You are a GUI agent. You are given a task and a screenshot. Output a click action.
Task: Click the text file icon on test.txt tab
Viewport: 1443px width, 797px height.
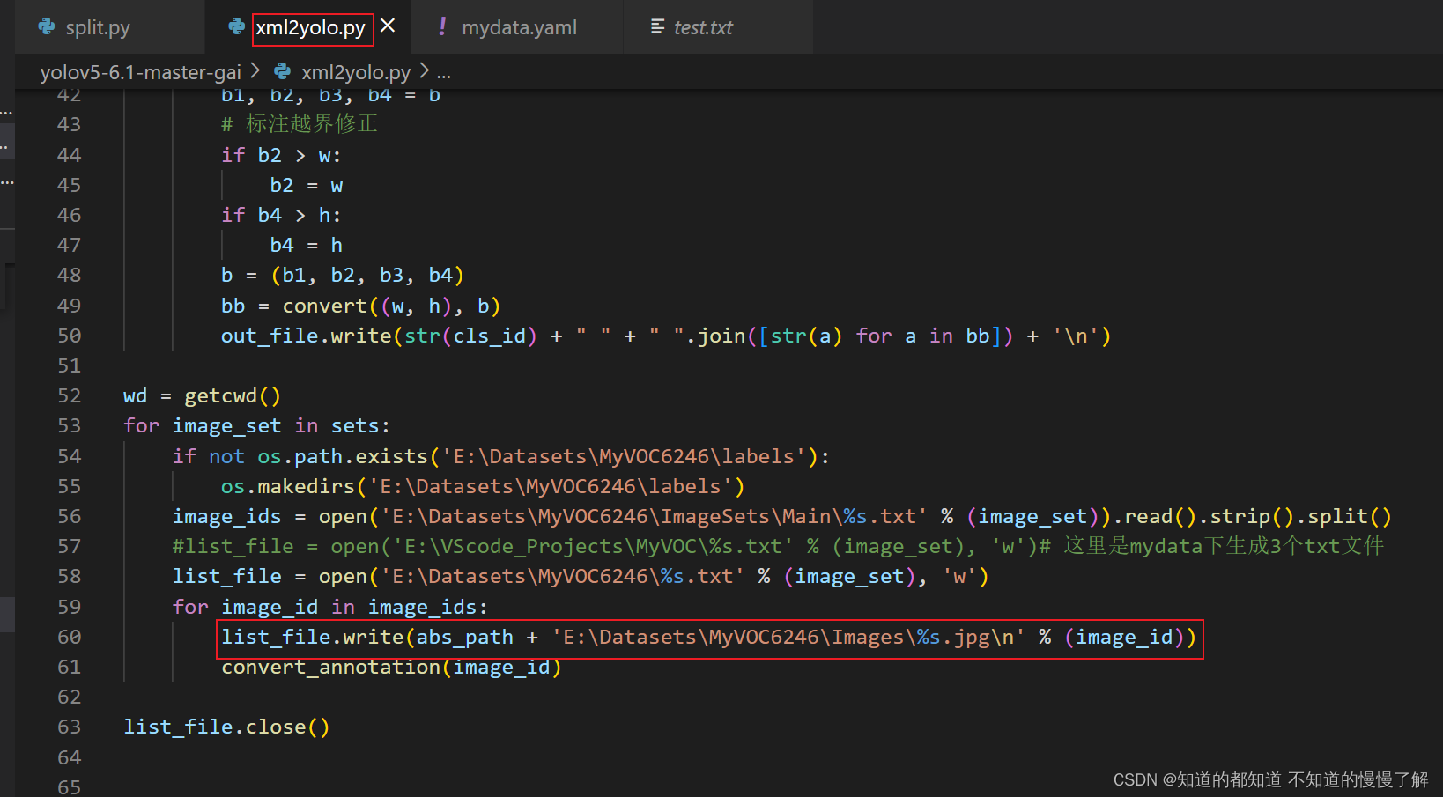[x=657, y=27]
